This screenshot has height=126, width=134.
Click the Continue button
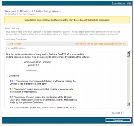coord(118,120)
